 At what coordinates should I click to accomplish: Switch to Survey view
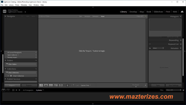(56, 85)
